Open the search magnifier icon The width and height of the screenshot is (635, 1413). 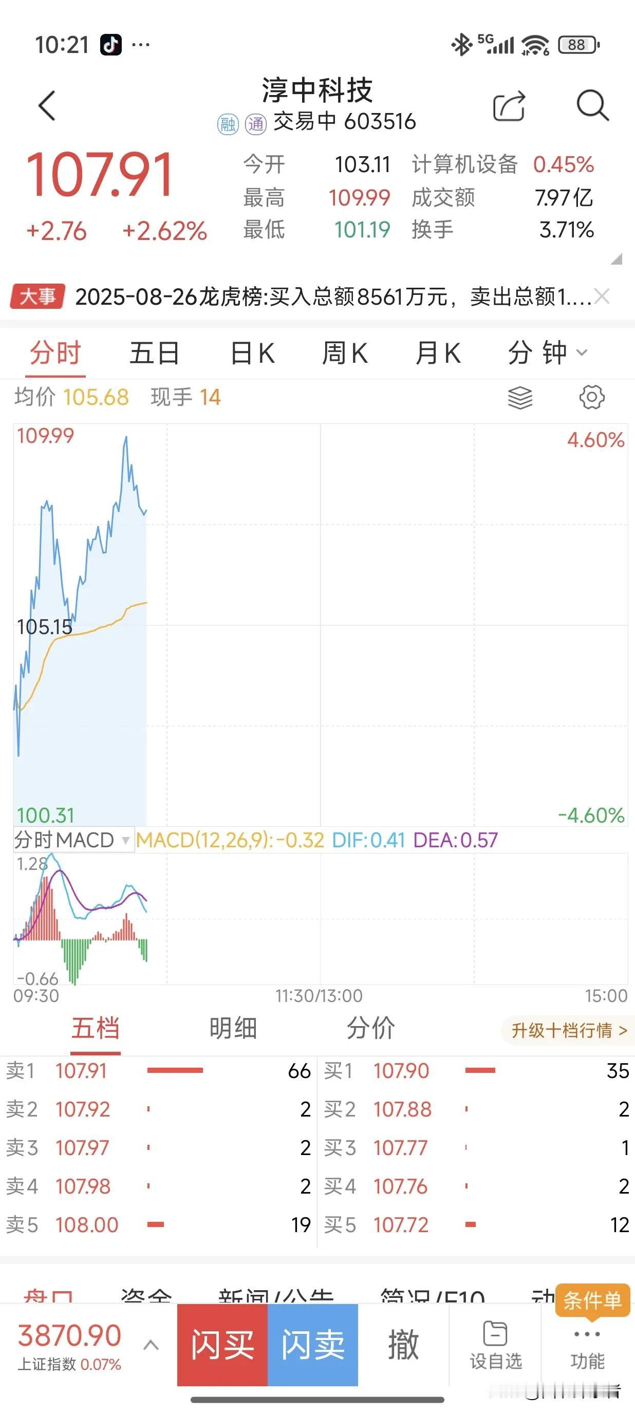[593, 105]
